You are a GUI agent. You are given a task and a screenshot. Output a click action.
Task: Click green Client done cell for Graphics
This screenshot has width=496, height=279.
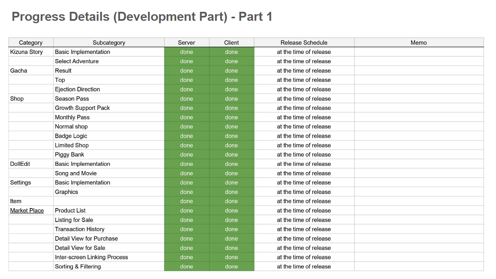pos(231,192)
